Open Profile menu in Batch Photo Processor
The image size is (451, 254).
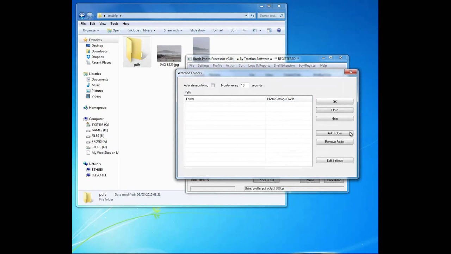tap(217, 66)
